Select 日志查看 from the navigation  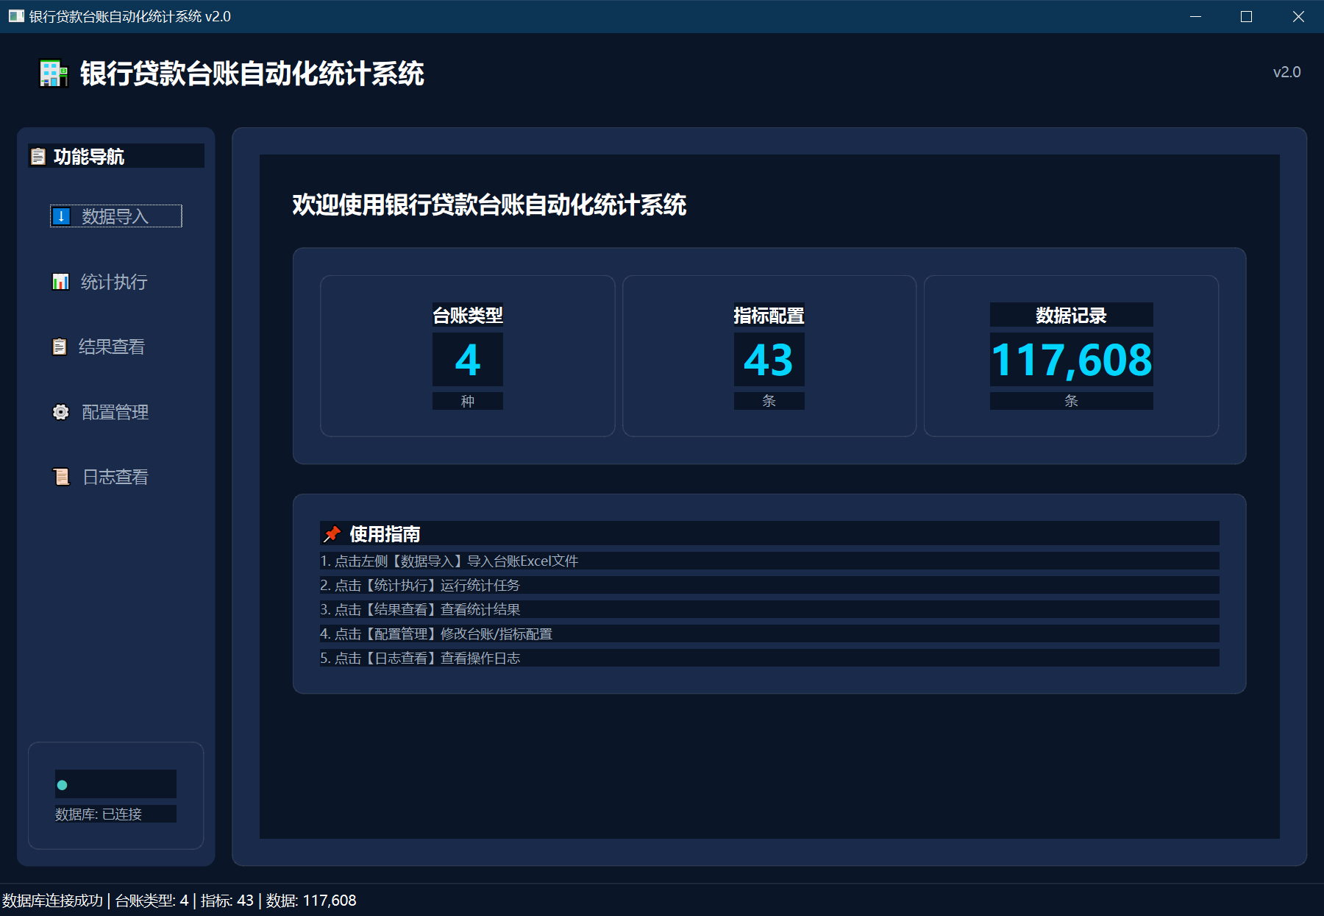pyautogui.click(x=115, y=477)
